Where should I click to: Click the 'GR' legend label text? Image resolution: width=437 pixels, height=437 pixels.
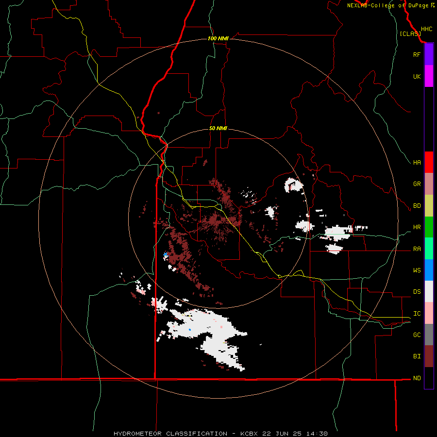417,184
